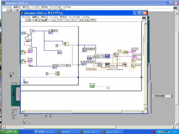This screenshot has height=134, width=179.
Task: Click Run Continuously in the diagram toolbar
Action: 30,20
